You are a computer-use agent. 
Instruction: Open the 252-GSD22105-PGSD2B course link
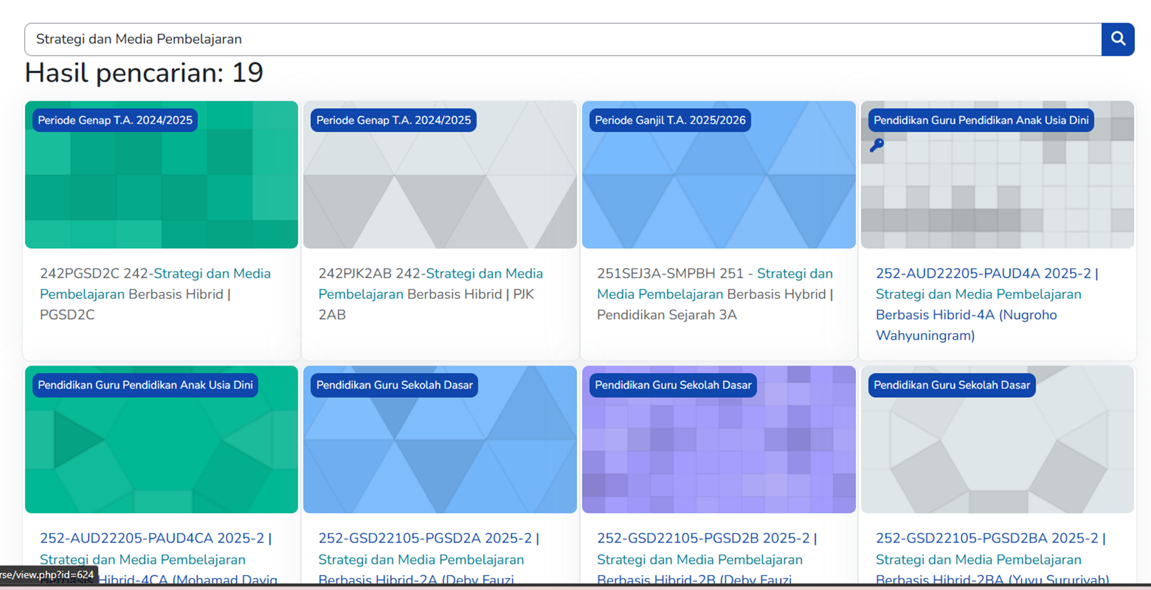click(707, 539)
